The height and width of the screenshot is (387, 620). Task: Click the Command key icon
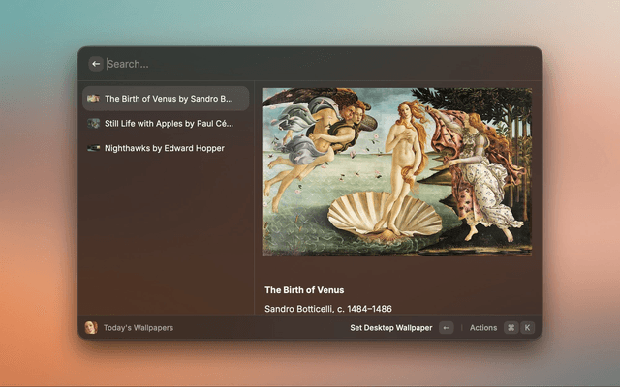pos(511,327)
